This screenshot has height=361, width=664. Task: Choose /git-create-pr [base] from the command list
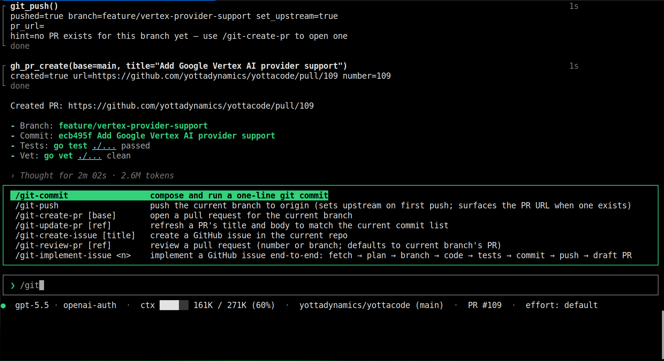[184, 216]
